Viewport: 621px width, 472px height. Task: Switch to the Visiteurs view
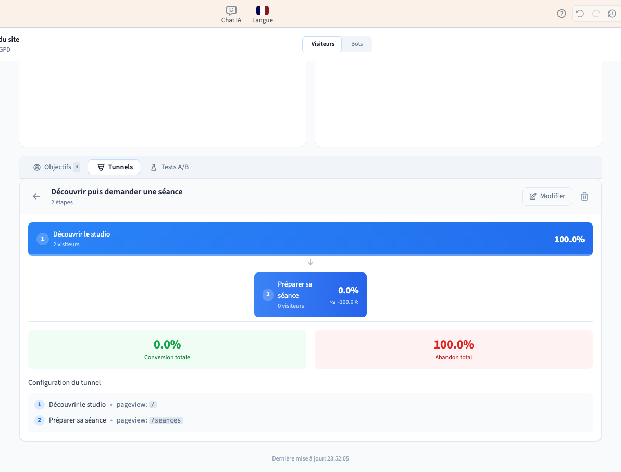(322, 44)
